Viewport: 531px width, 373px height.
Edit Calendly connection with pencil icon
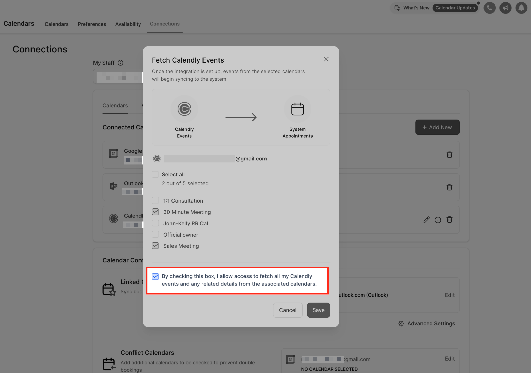(426, 220)
